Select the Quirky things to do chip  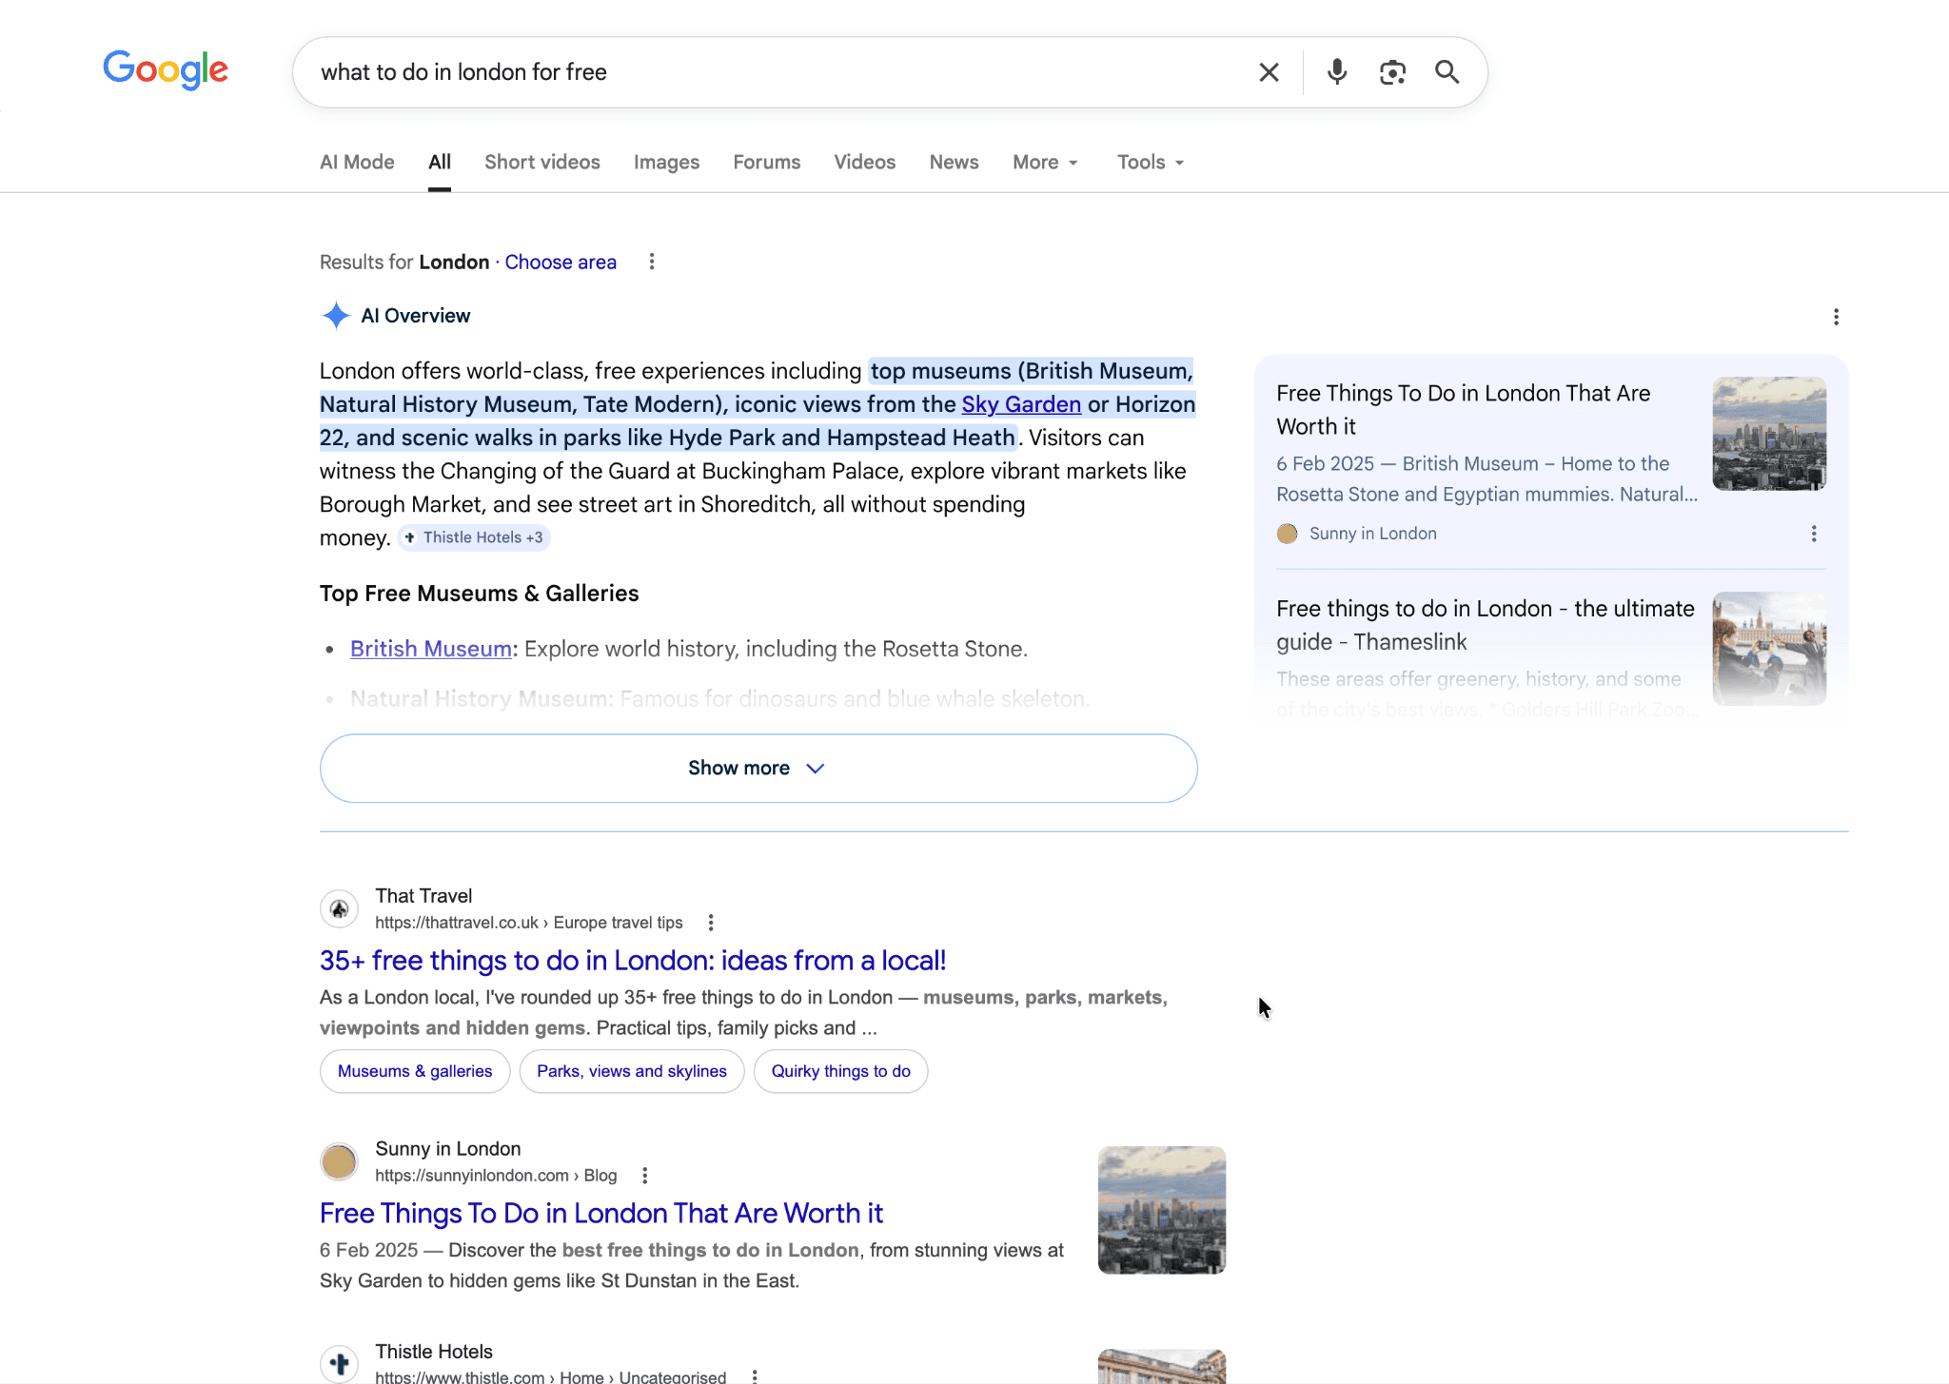[x=840, y=1071]
